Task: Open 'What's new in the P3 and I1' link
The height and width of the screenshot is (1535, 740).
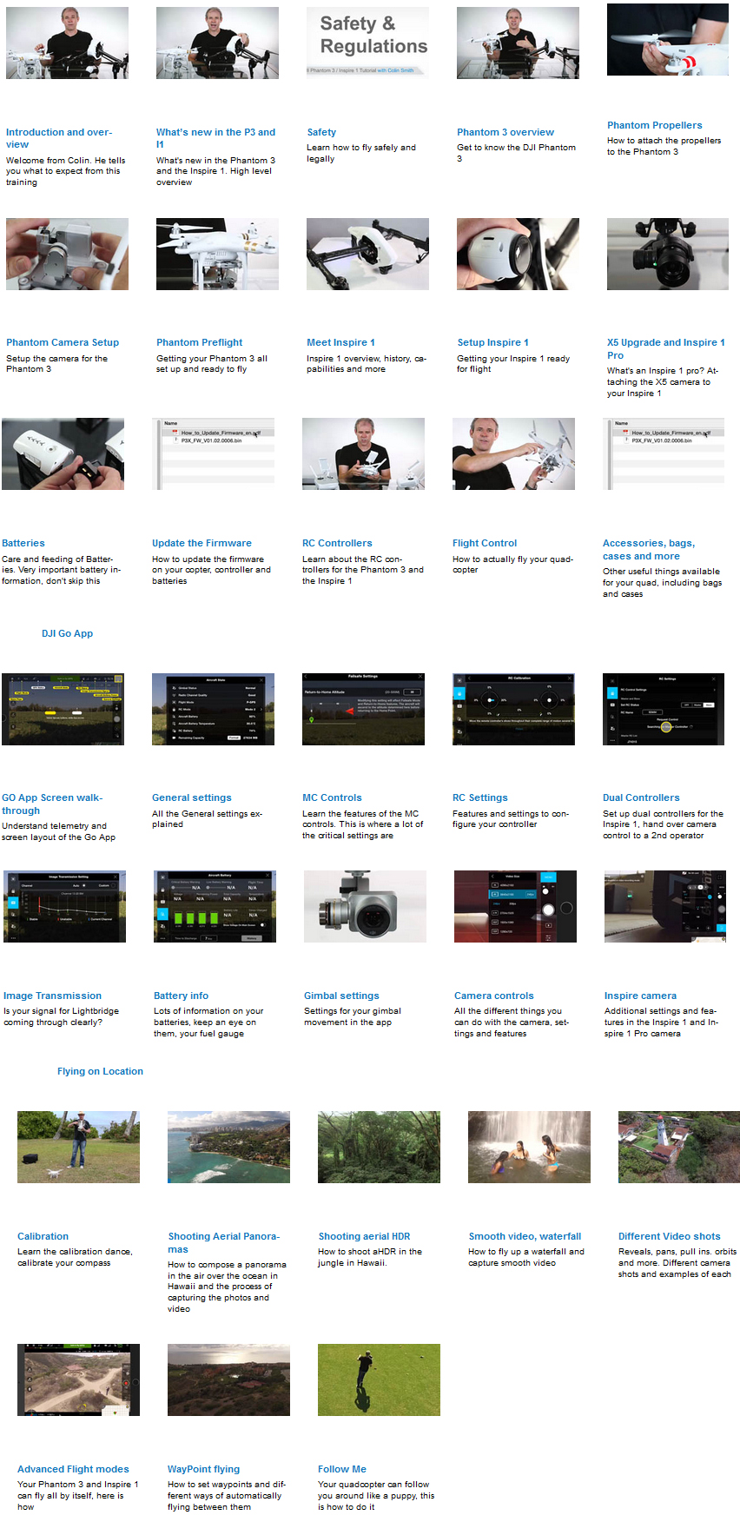Action: pos(215,138)
